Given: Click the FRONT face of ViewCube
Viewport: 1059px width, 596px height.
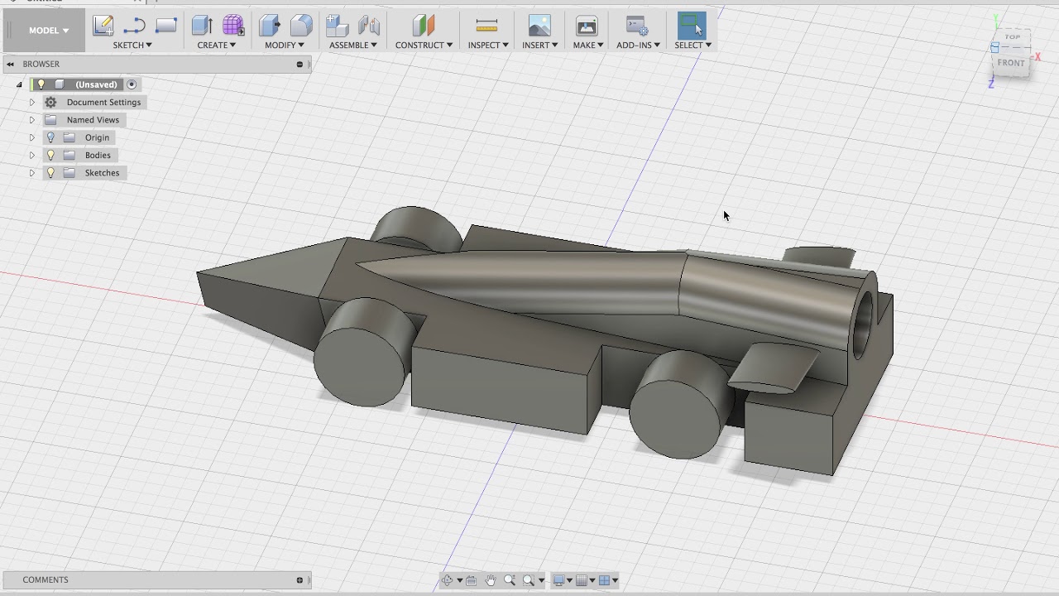Looking at the screenshot, I should [1011, 63].
